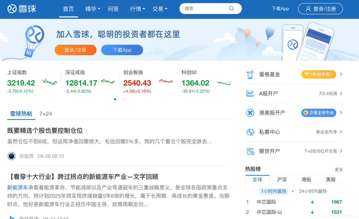Screen dimensions: 359x219
Task: Click the 创业板指 mini trend chart
Action: pyautogui.click(x=166, y=81)
